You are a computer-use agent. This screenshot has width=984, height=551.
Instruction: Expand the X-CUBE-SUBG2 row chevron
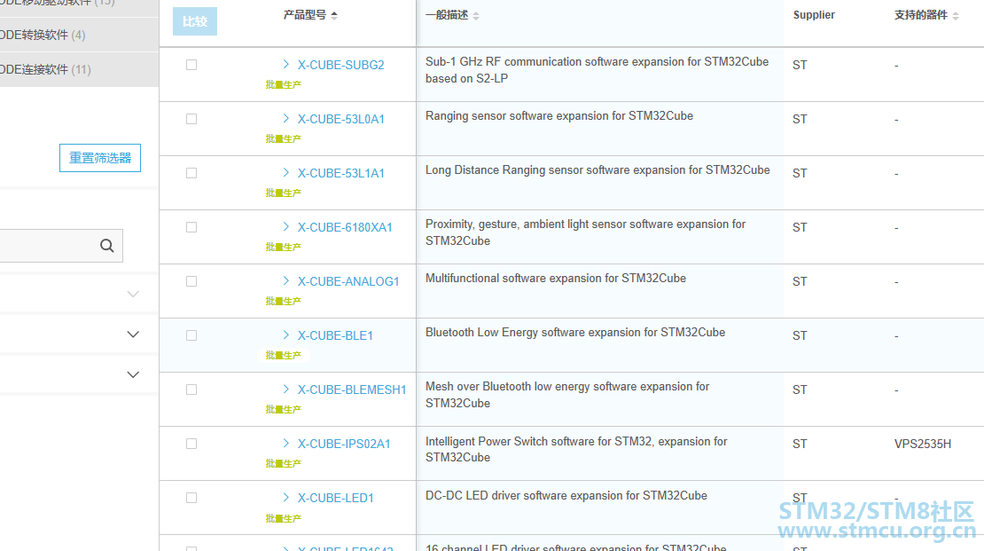286,64
